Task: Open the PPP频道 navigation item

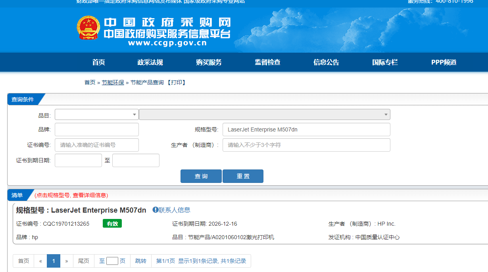Action: [444, 62]
